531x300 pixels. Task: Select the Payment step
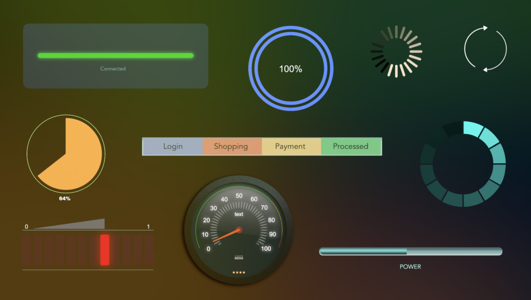[x=291, y=147]
